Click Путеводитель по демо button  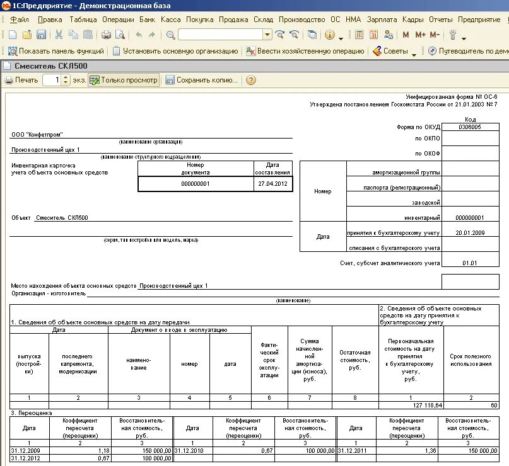coord(468,51)
